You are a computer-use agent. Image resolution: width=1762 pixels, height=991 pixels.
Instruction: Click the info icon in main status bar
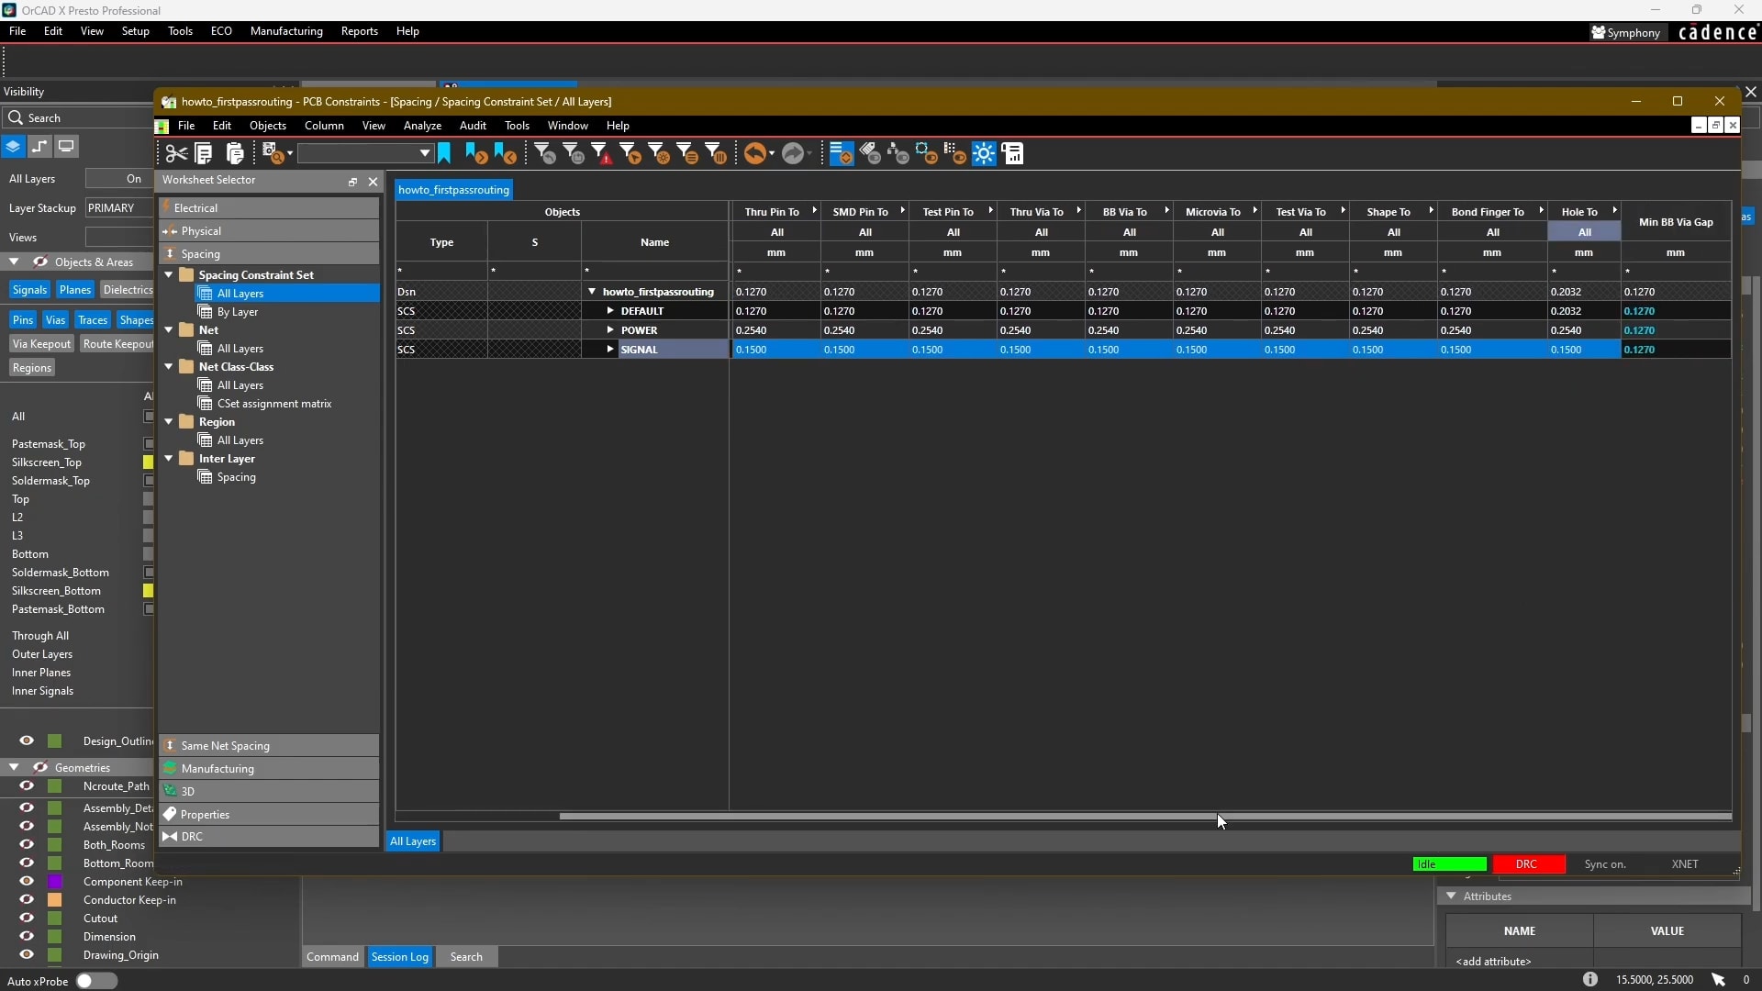(1589, 979)
